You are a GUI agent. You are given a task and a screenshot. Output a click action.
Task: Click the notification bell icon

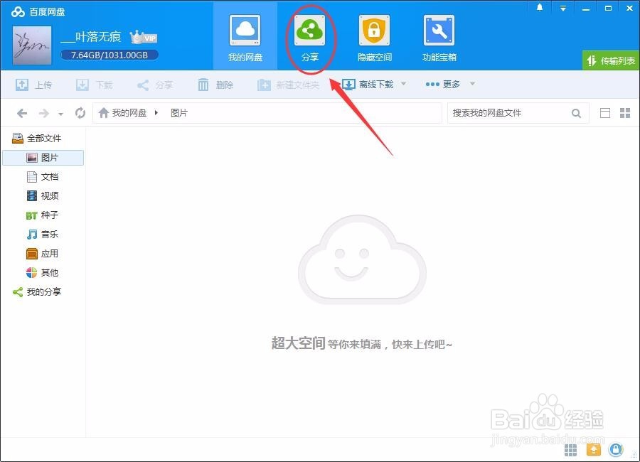(539, 7)
